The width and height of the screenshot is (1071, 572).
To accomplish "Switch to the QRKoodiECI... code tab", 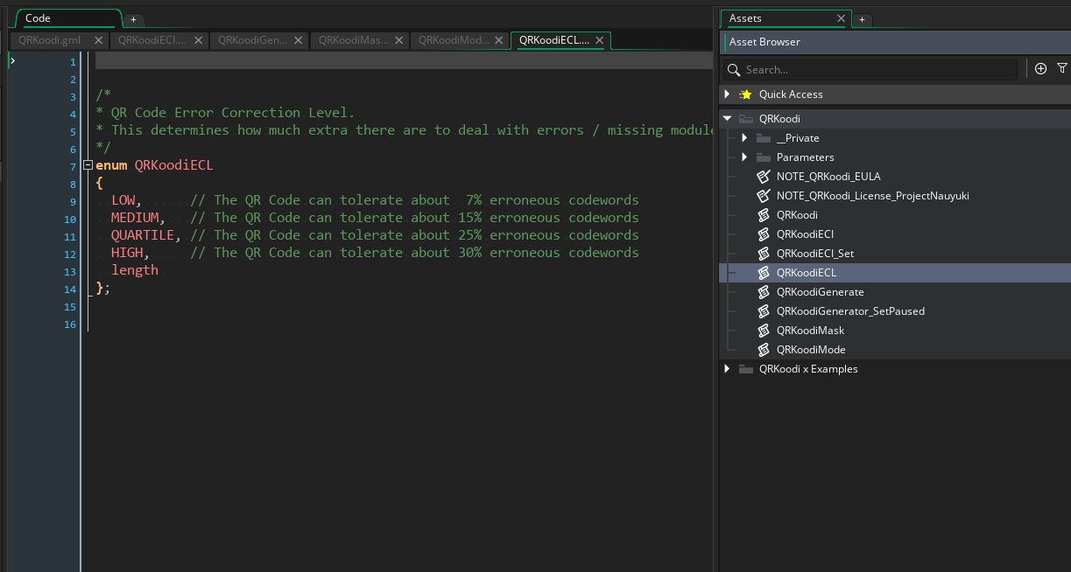I will click(152, 40).
